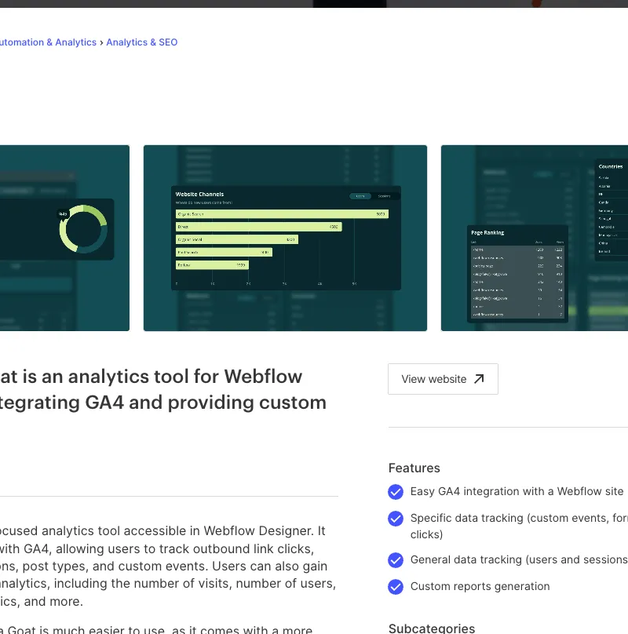Click 'Custom reports generation' text

tap(480, 586)
